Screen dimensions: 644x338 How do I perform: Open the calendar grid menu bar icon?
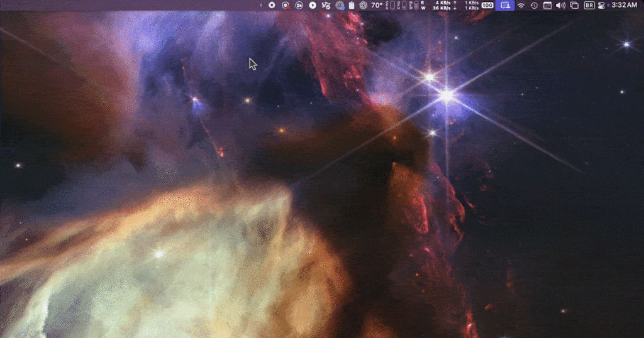tap(548, 5)
